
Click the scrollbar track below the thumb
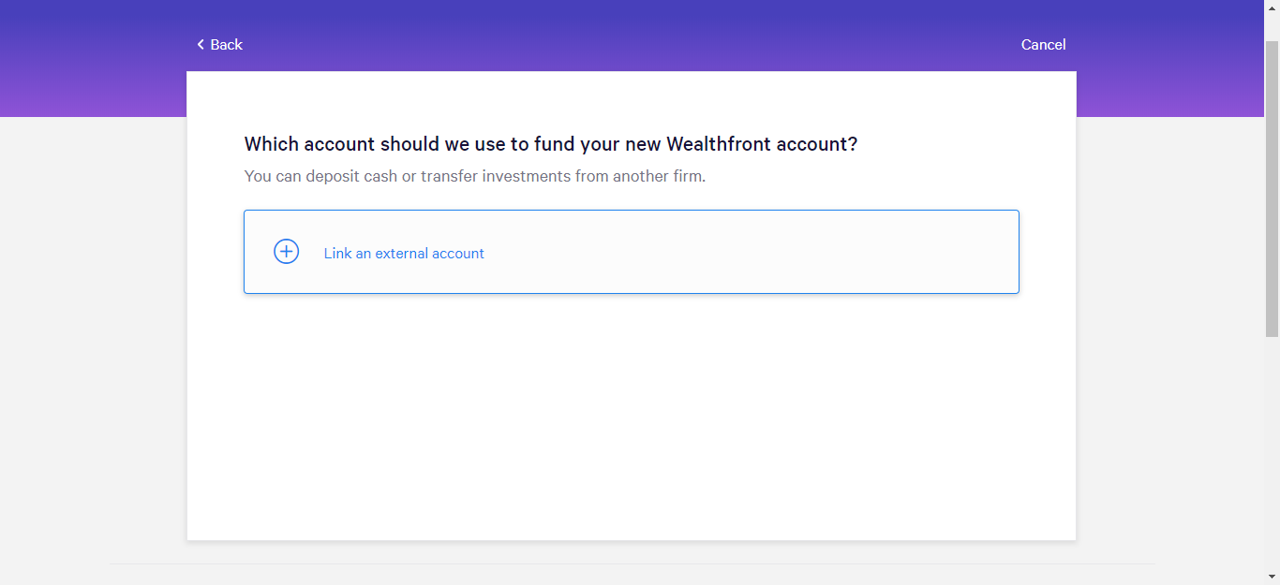tap(1272, 449)
